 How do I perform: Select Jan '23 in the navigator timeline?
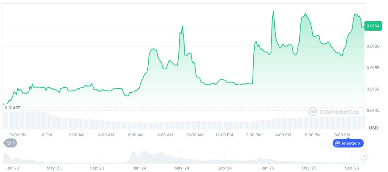(12, 168)
